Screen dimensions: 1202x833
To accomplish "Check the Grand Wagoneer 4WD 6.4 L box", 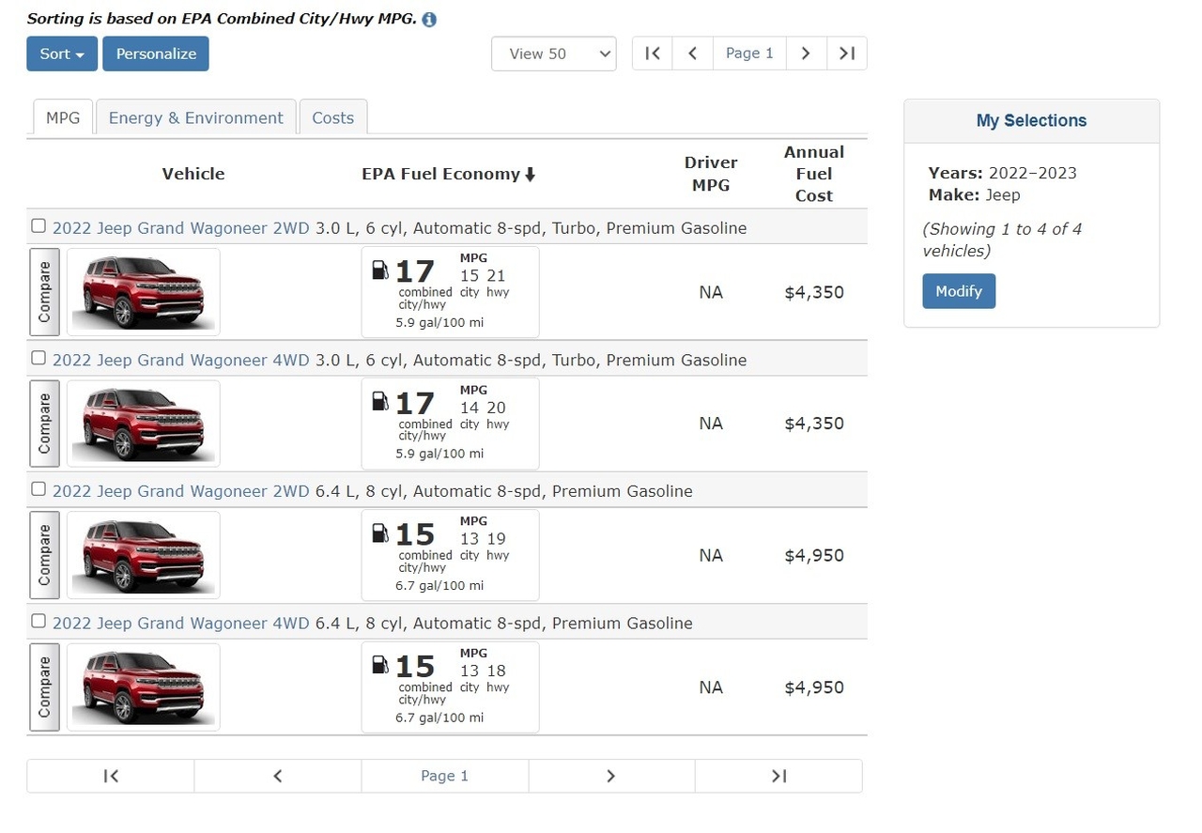I will tap(39, 621).
